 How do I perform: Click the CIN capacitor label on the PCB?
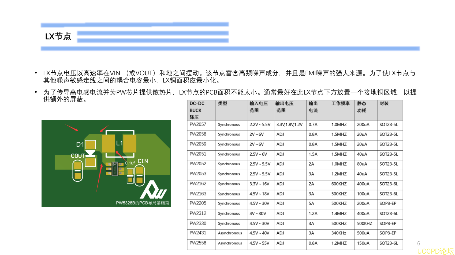pos(143,161)
